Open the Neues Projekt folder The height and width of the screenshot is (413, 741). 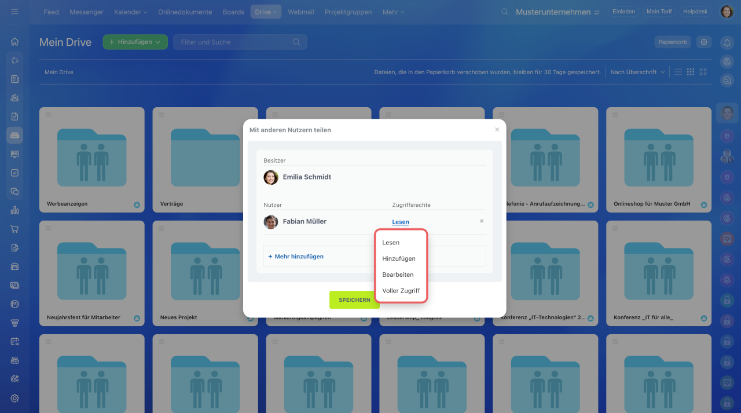click(x=206, y=272)
